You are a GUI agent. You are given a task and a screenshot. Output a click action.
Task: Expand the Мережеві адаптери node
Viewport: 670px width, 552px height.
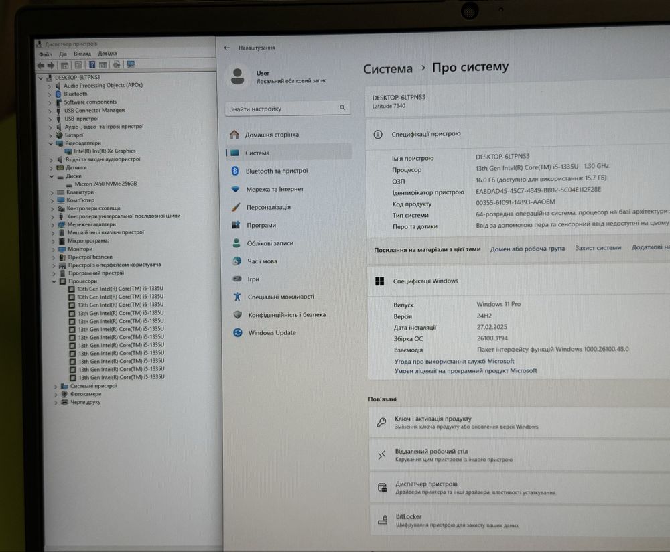coord(52,224)
